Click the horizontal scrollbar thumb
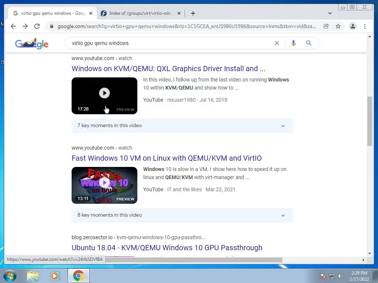Image resolution: width=378 pixels, height=283 pixels. pos(193,260)
